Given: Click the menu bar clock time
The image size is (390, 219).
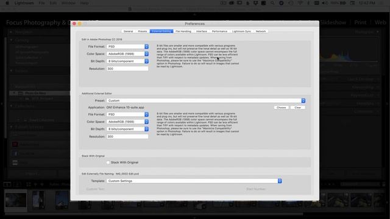Looking at the screenshot, I should click(x=367, y=3).
